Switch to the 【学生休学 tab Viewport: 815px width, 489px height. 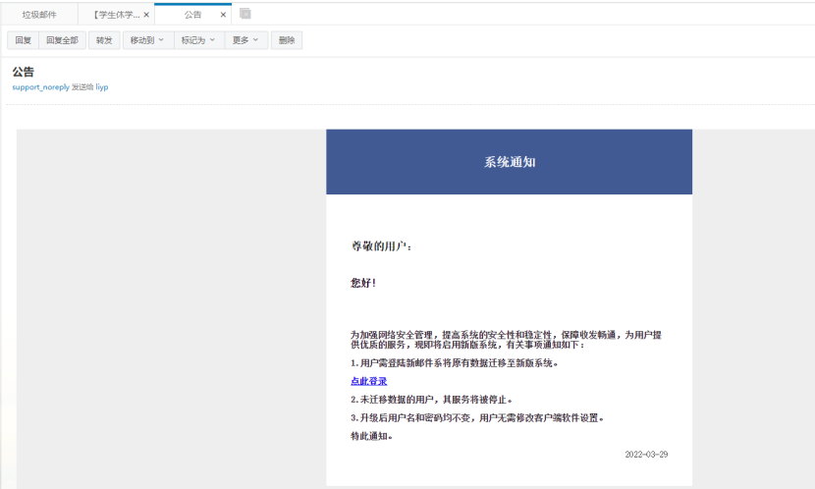(113, 15)
